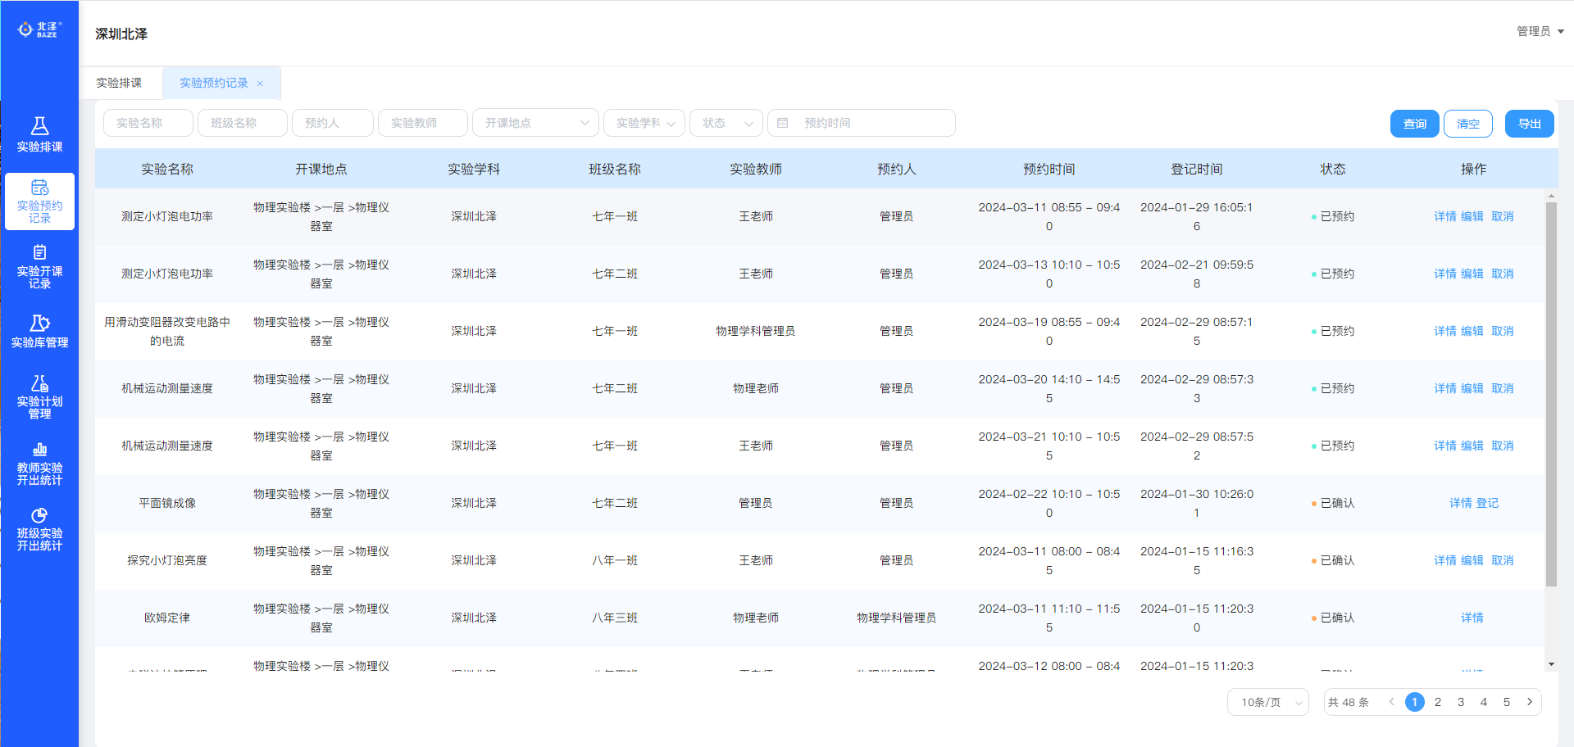Open the 10条/页 page size selector
1574x747 pixels.
pyautogui.click(x=1267, y=702)
